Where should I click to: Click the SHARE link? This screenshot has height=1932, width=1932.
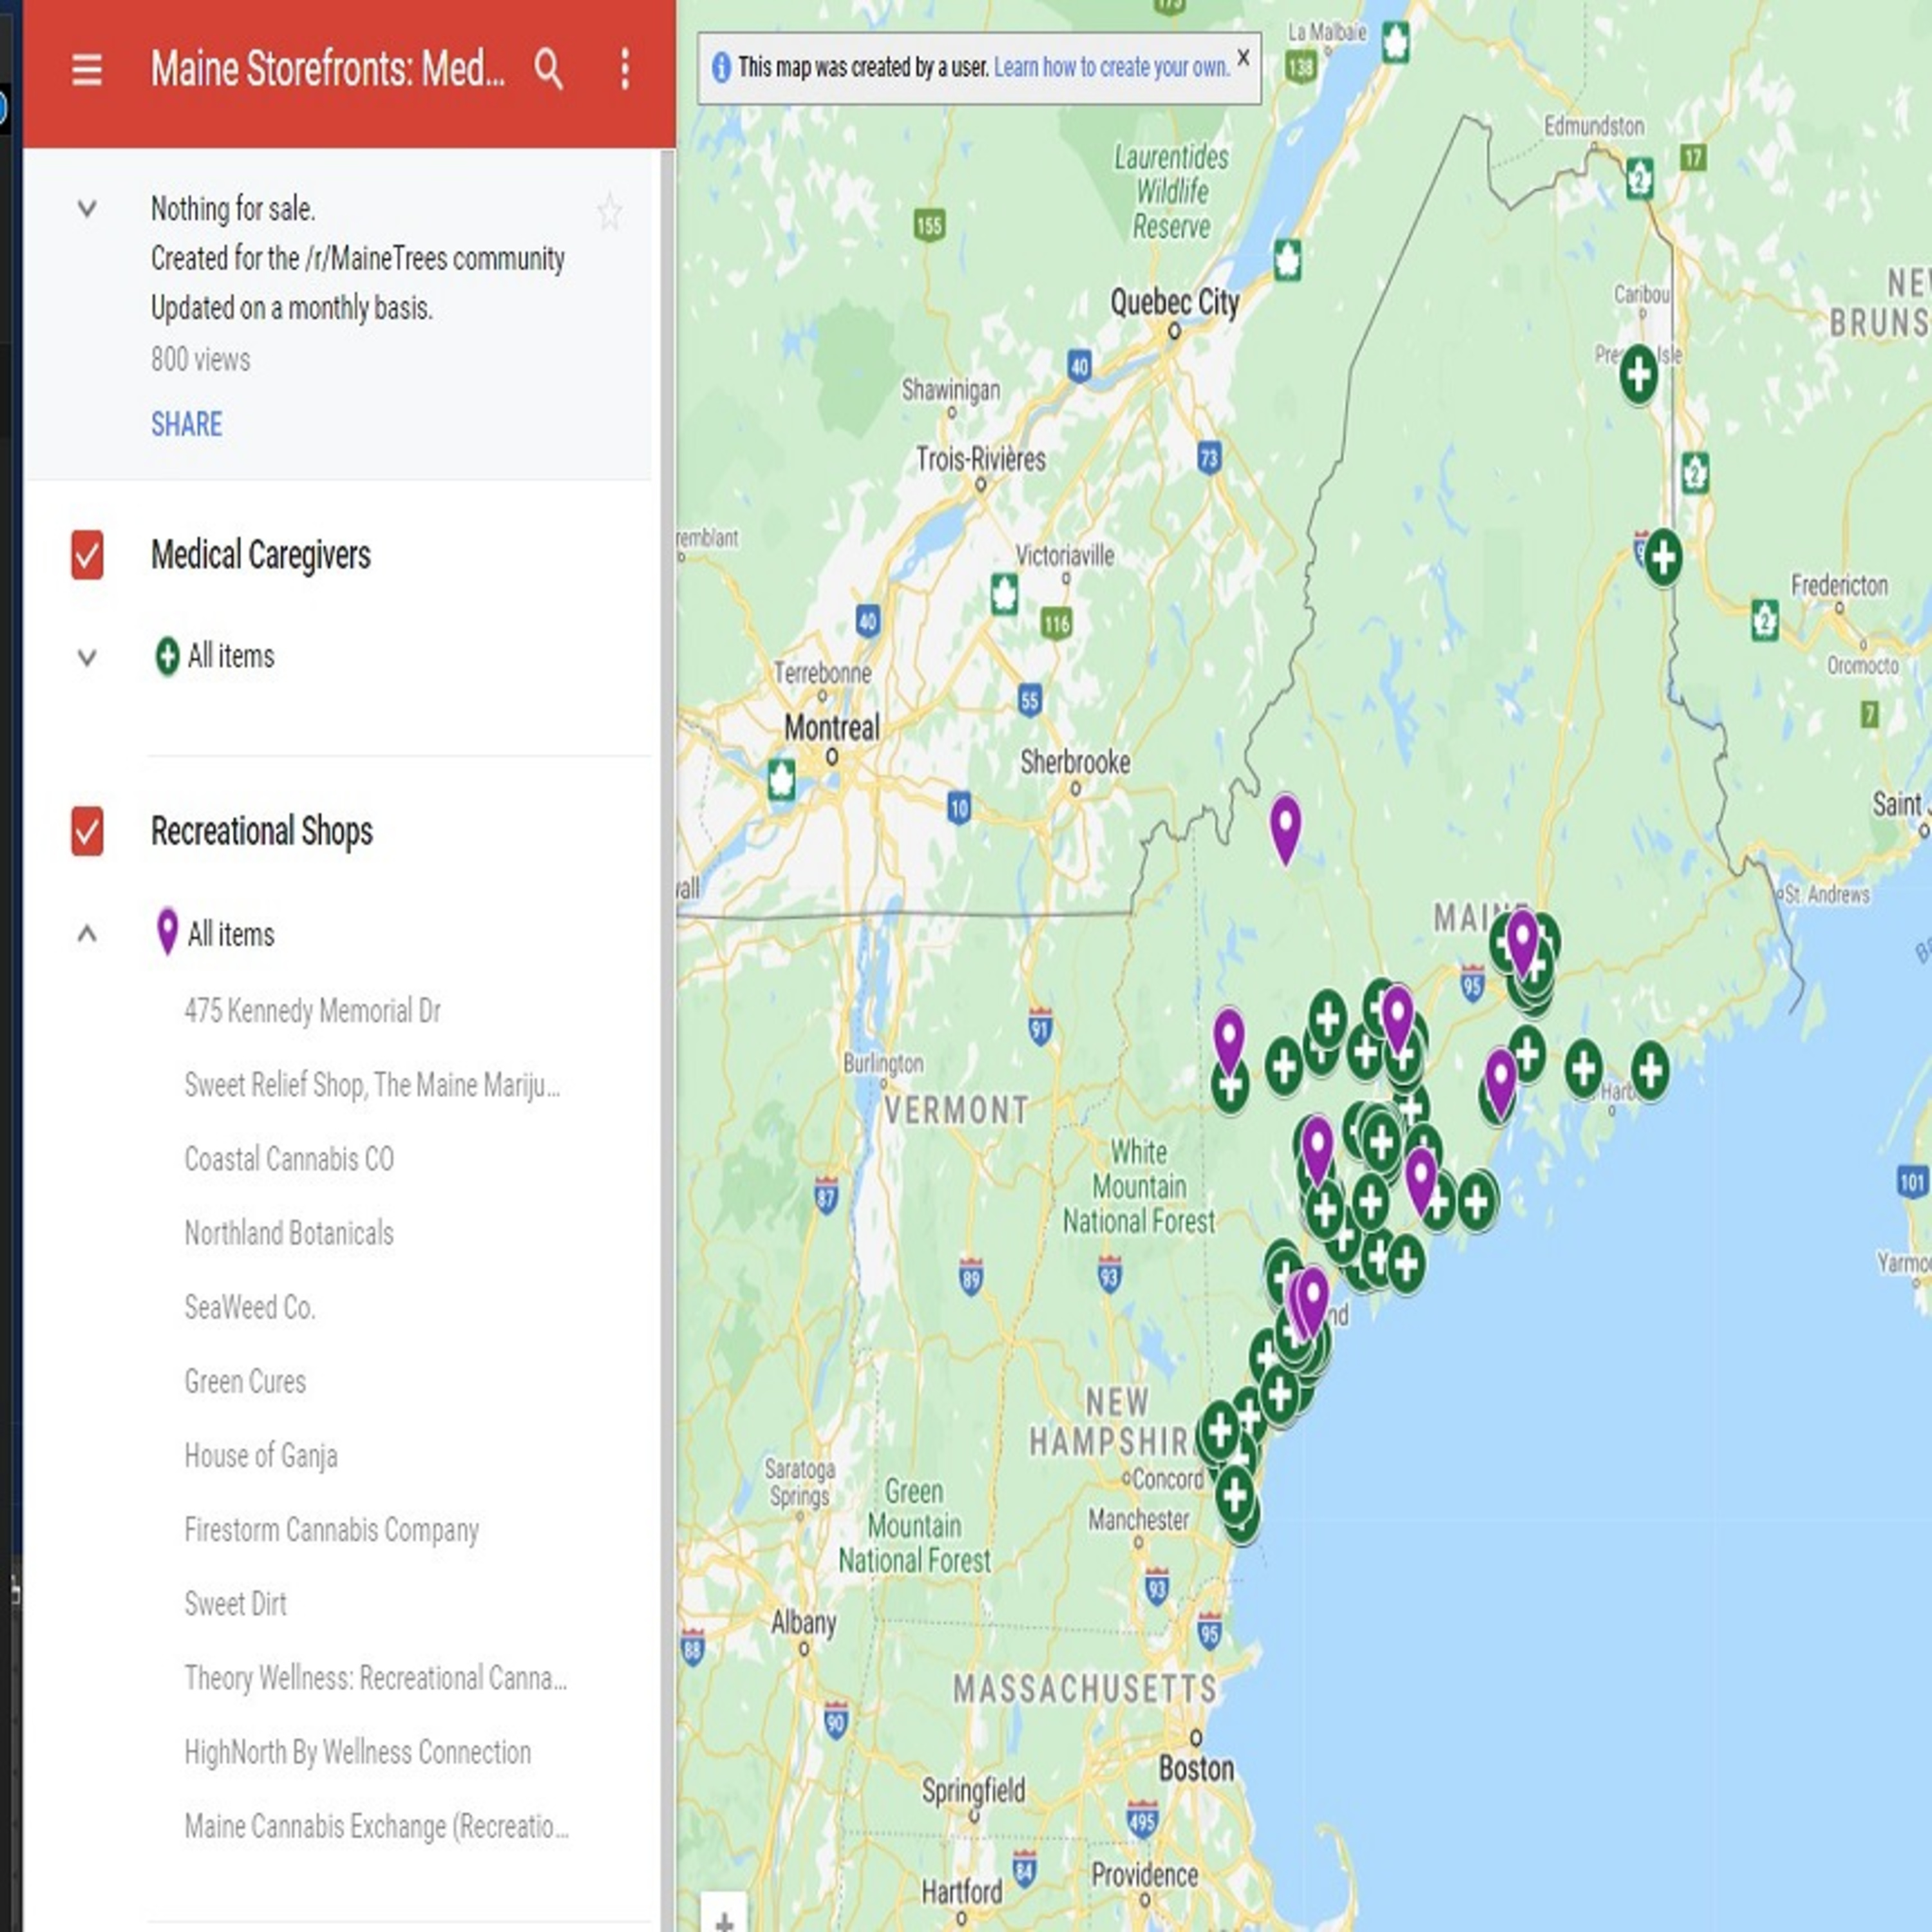(186, 424)
